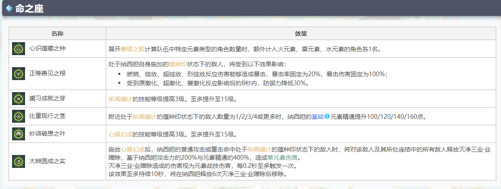Click the 心识蕴藏之种 constellation icon
This screenshot has height=189, width=501.
tap(18, 48)
